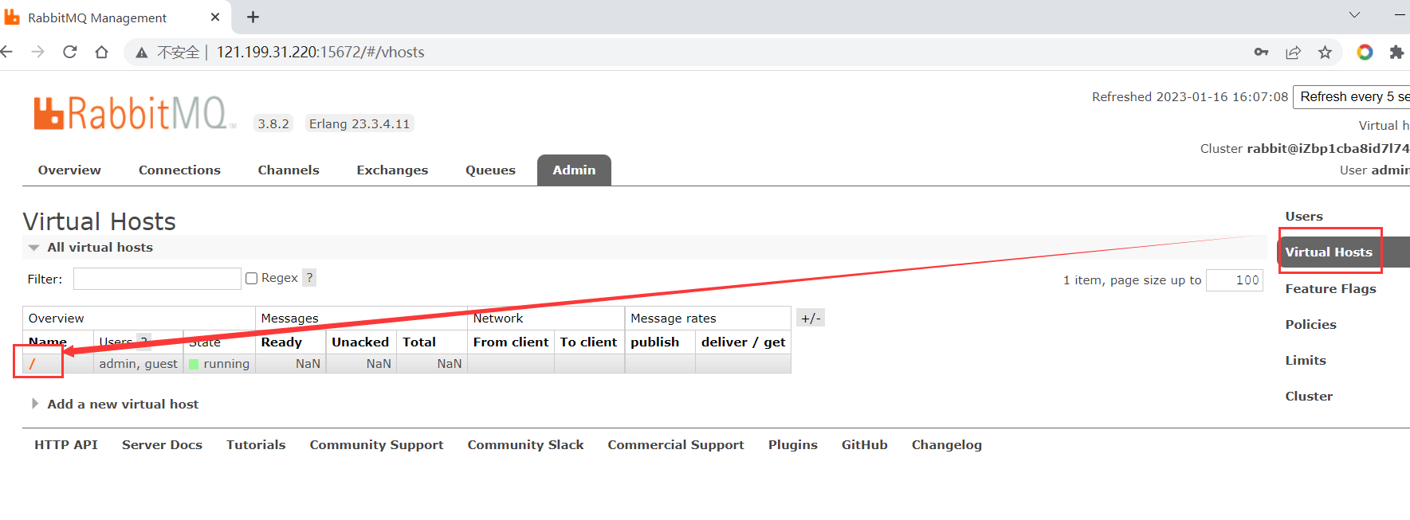Open Limits in the admin sidebar
This screenshot has width=1410, height=520.
click(1306, 360)
